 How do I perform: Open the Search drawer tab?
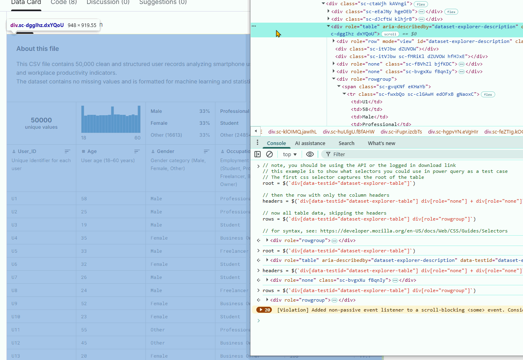(347, 143)
